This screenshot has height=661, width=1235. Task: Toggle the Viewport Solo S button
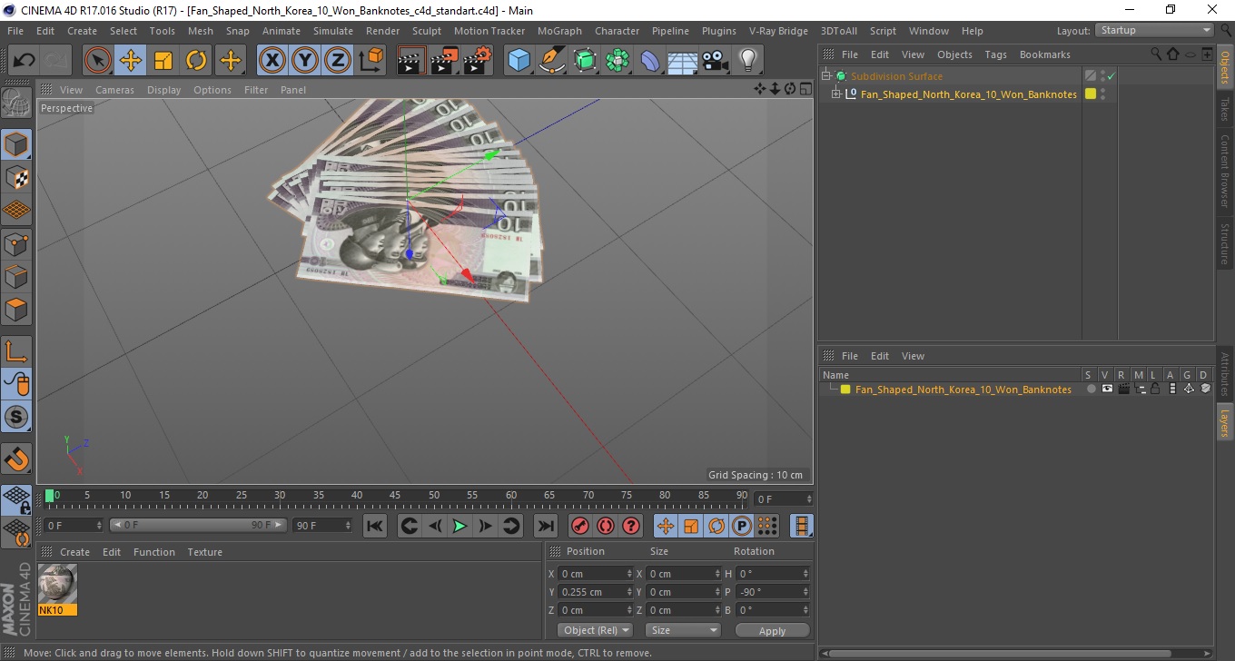[x=16, y=418]
